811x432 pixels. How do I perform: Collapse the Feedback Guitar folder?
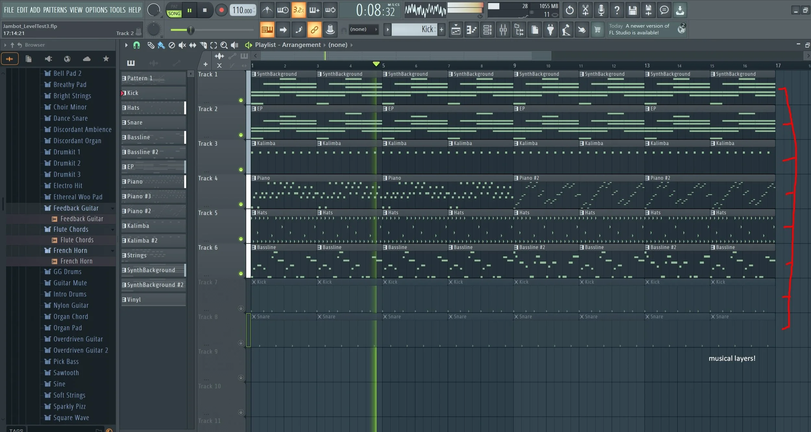tap(76, 208)
